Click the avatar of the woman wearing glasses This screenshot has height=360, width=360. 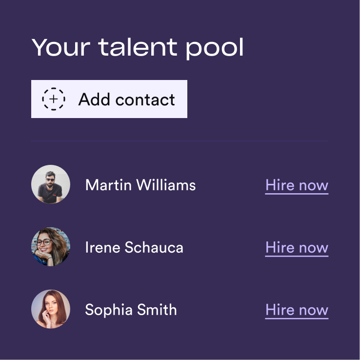point(51,247)
